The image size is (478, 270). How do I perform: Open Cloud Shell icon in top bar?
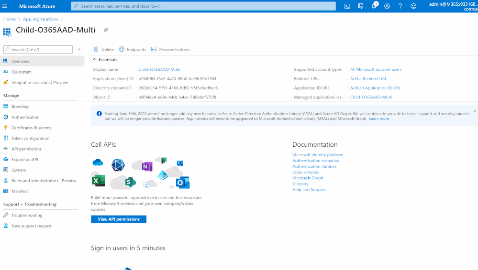(347, 6)
